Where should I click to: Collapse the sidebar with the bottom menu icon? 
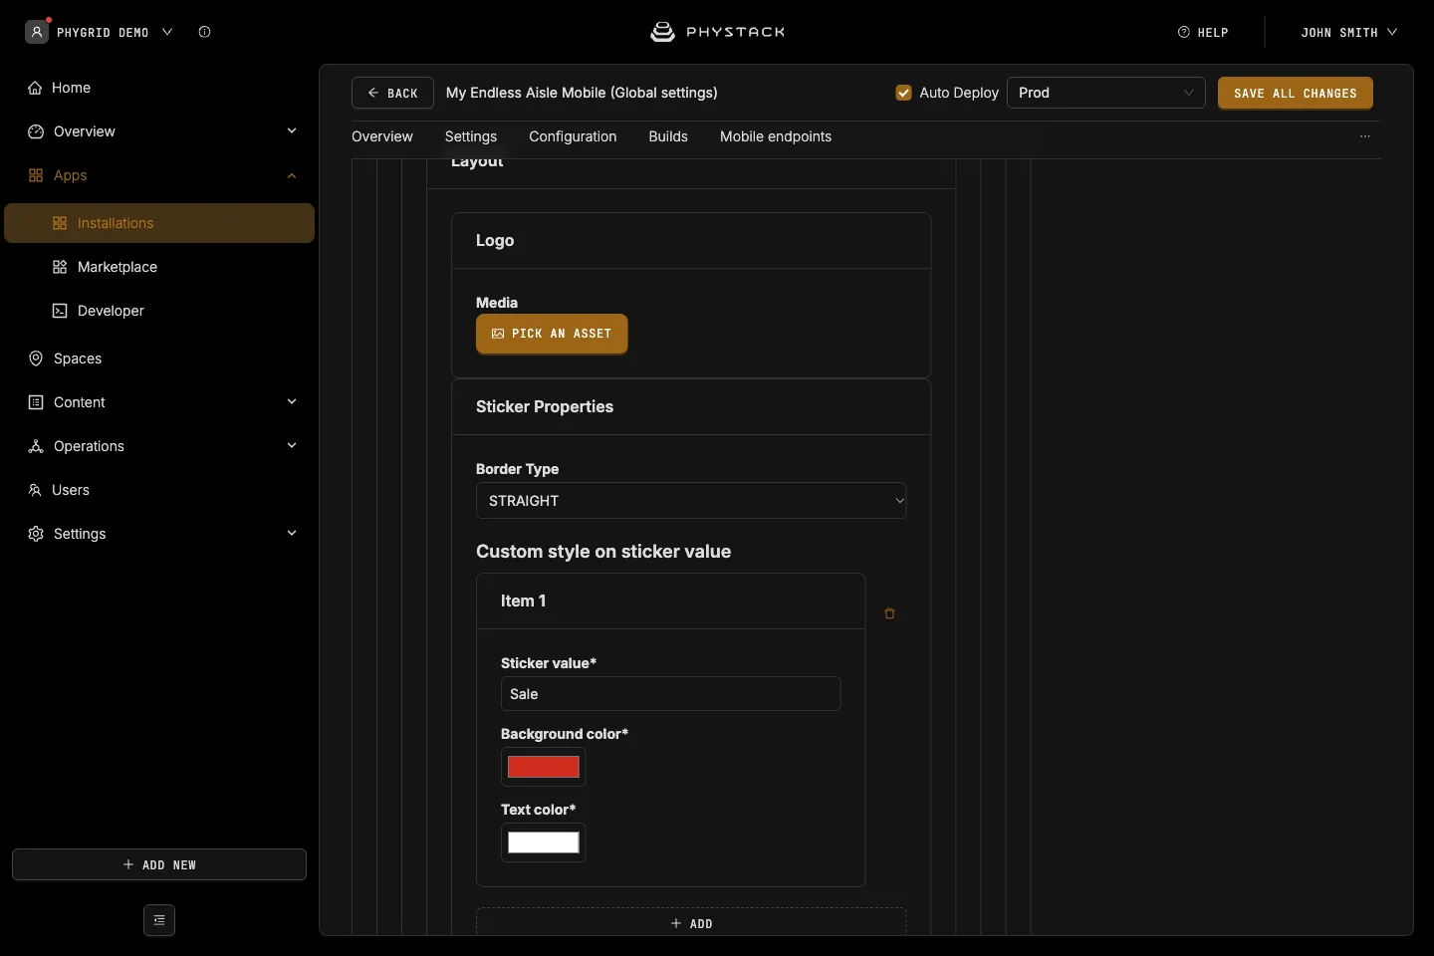(x=159, y=920)
